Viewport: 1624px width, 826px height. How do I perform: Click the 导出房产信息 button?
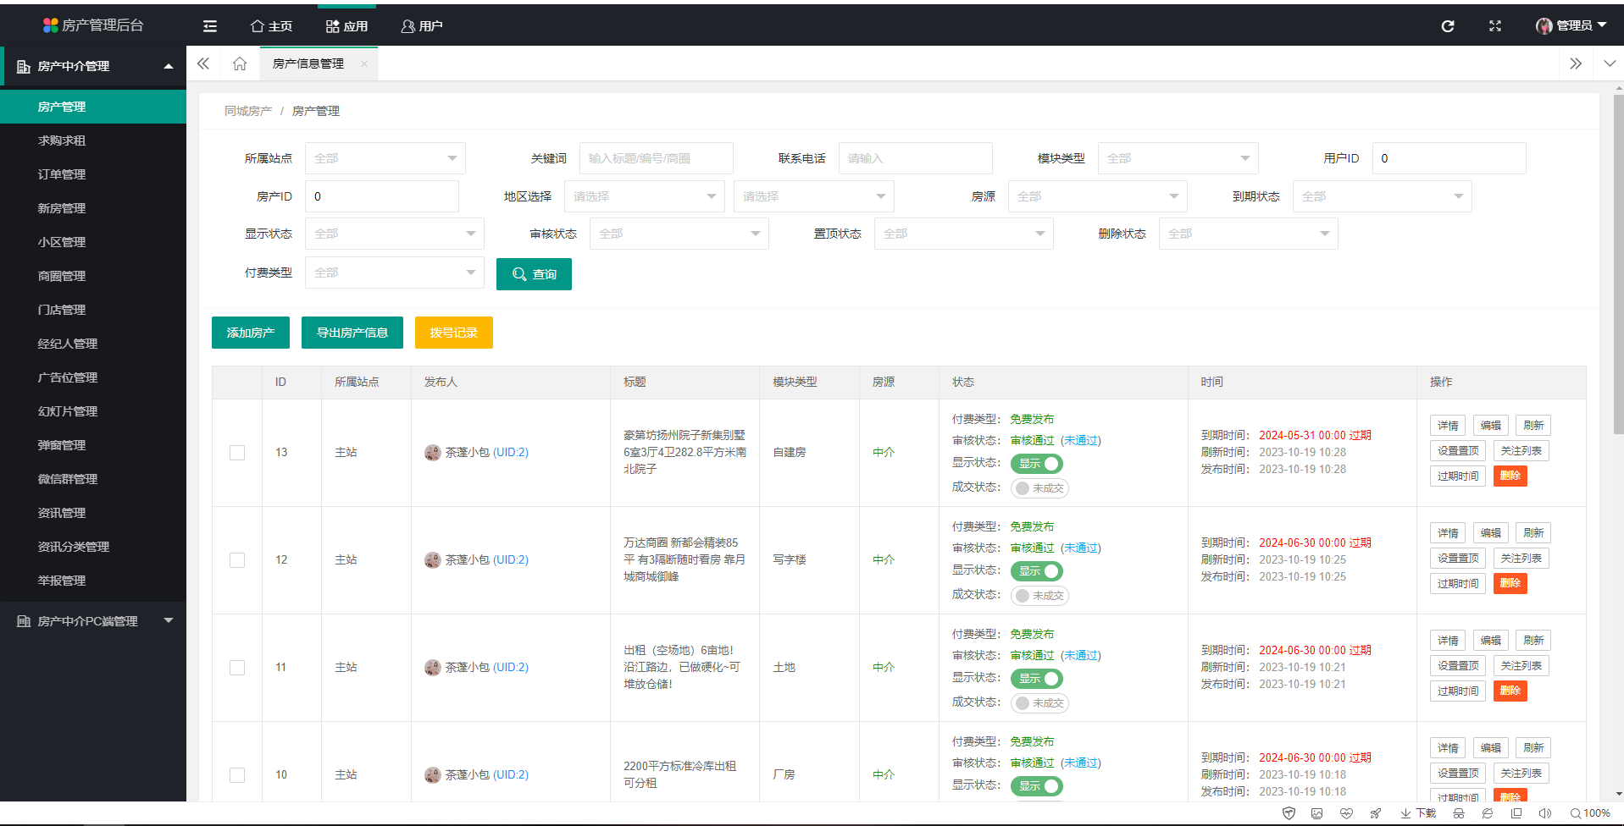tap(352, 333)
